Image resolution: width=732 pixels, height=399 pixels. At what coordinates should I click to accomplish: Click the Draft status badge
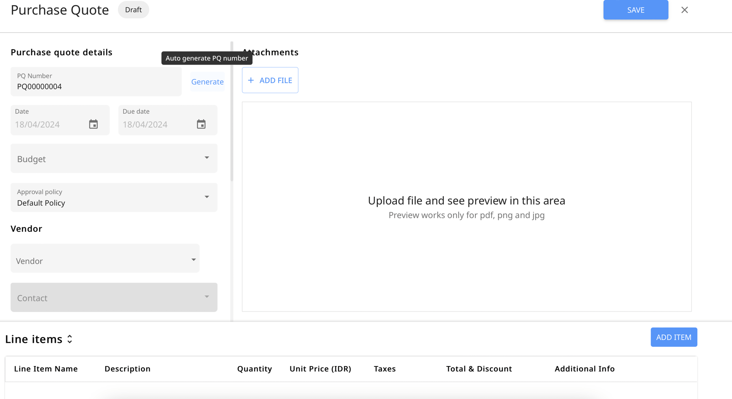[x=133, y=9]
